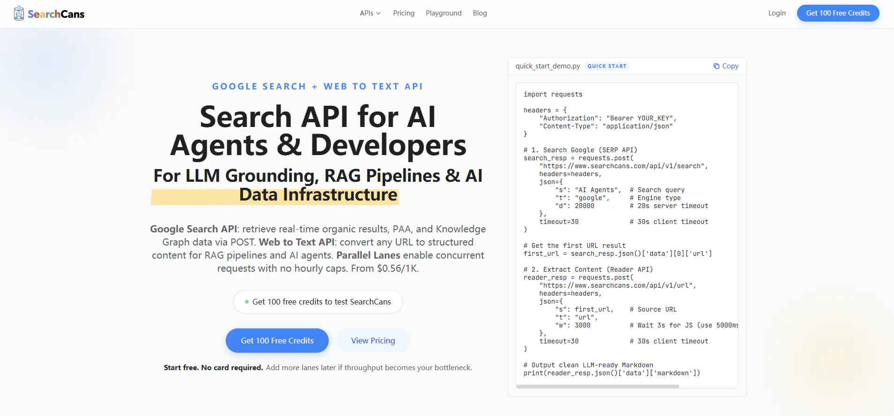Click the 'Get 100 free credits to test SearchCans' pill
Image resolution: width=894 pixels, height=416 pixels.
(318, 302)
